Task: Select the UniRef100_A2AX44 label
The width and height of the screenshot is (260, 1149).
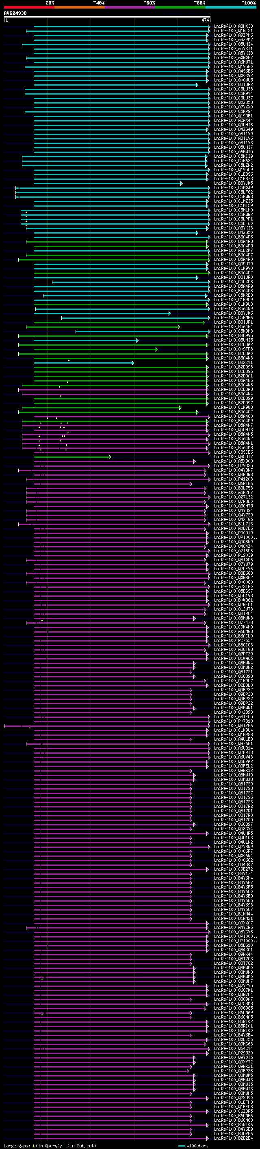Action: coord(233,120)
